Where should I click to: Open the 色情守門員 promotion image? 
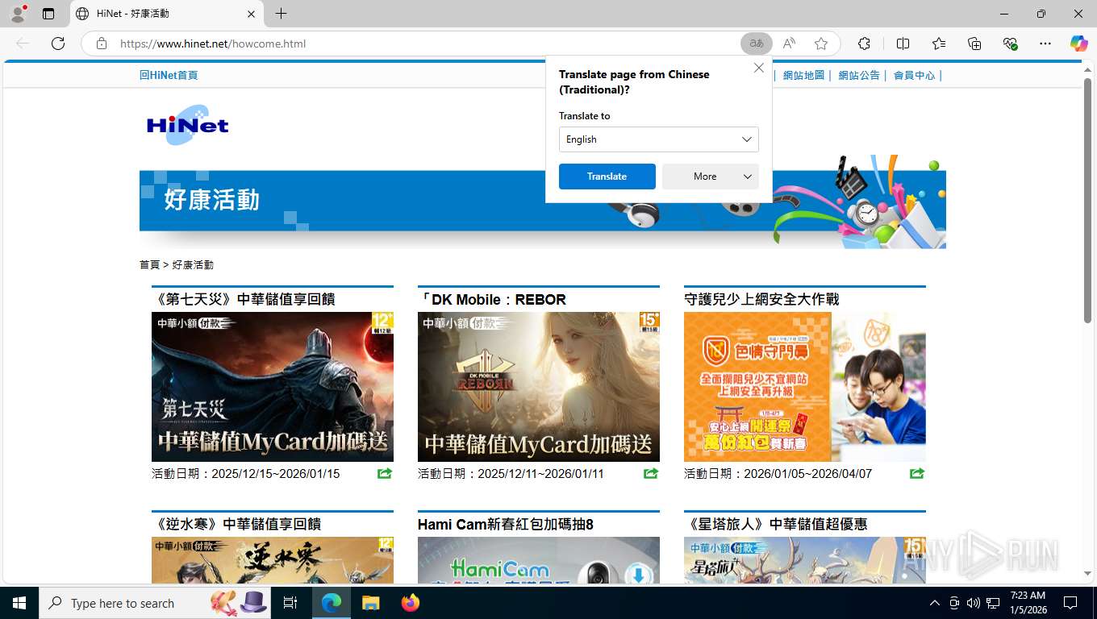pos(805,387)
